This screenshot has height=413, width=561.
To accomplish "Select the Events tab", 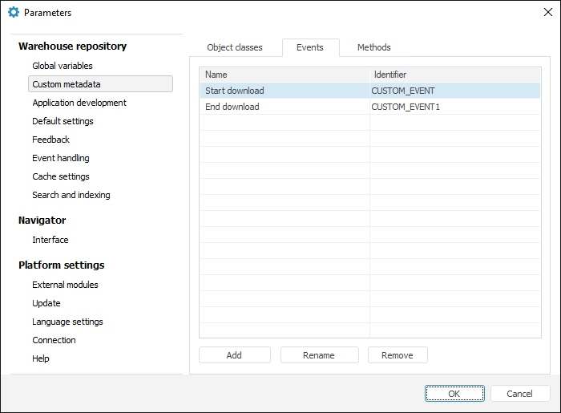I will tap(310, 47).
